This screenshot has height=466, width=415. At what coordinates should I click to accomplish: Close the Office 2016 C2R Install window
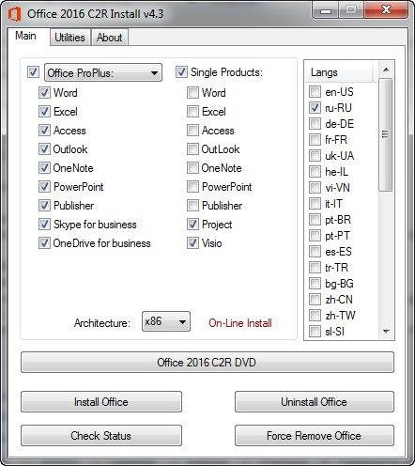point(386,10)
